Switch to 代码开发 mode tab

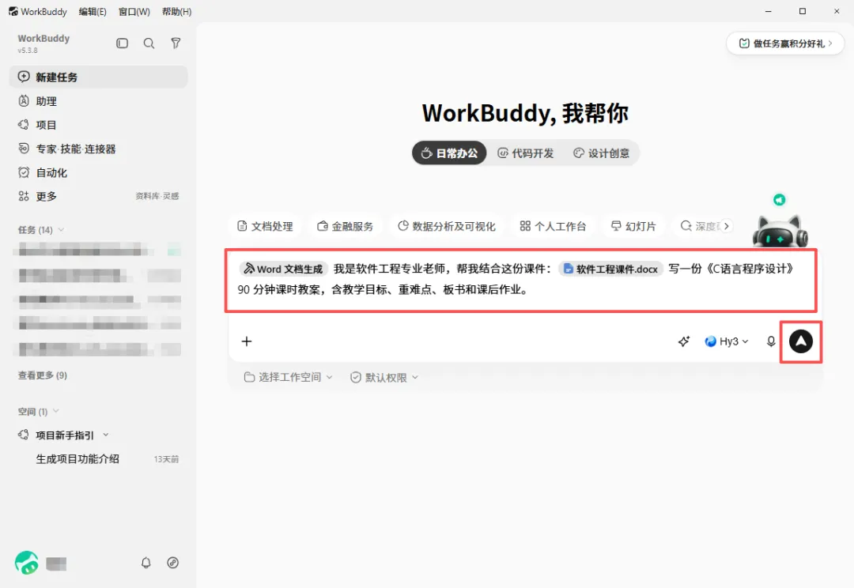tap(526, 153)
